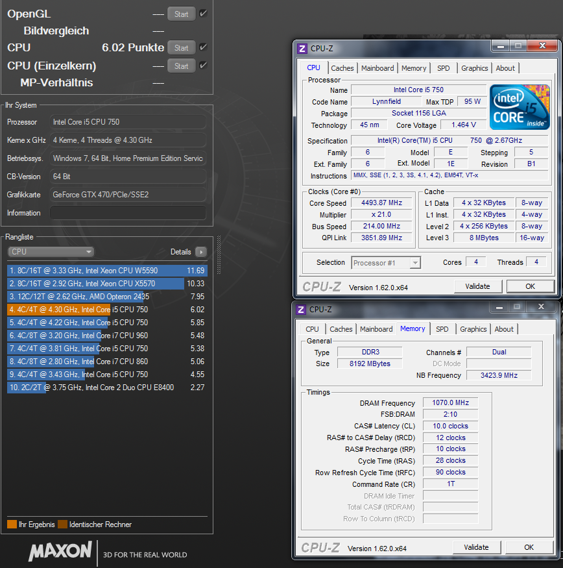Open About tab in lower CPU-Z window
The height and width of the screenshot is (568, 563).
pyautogui.click(x=504, y=329)
